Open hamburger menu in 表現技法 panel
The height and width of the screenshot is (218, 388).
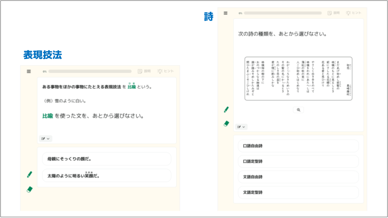(x=29, y=71)
